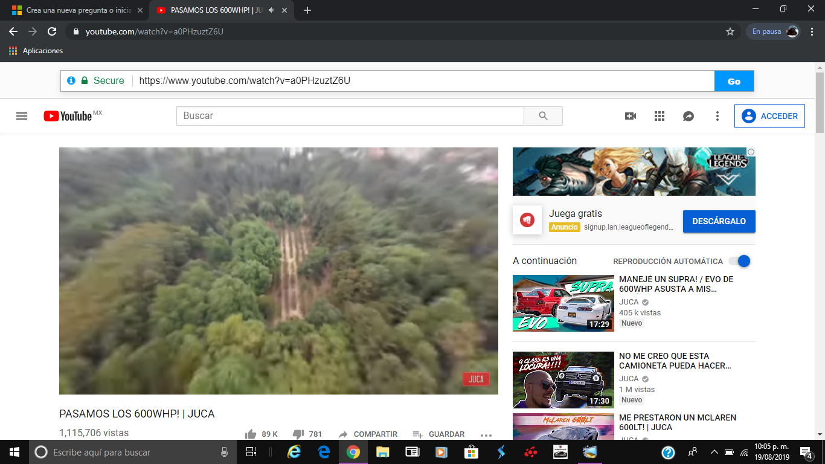Open the YouTube settings three-dot menu
Screen dimensions: 825x464
pos(717,116)
